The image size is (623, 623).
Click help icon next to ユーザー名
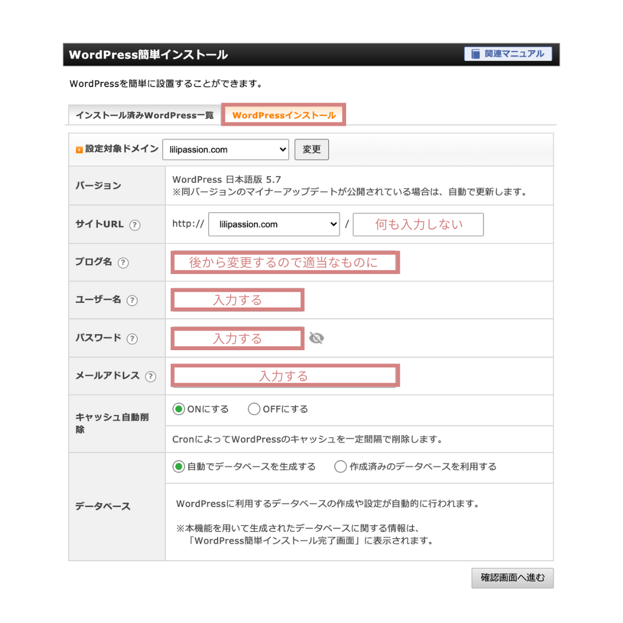pyautogui.click(x=132, y=301)
